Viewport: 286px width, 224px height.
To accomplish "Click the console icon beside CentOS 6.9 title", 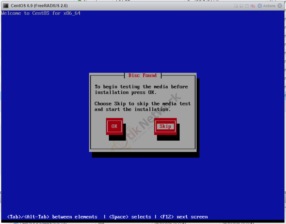I will 6,6.
